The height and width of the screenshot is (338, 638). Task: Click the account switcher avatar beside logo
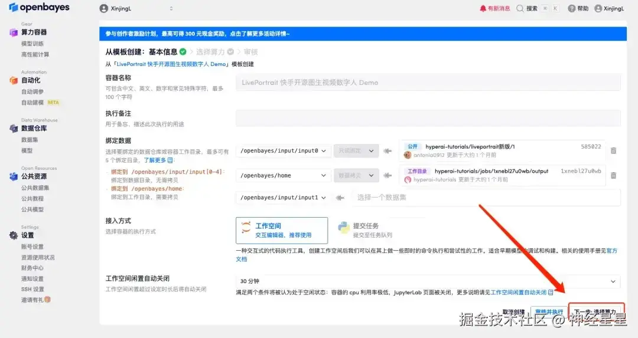tap(104, 8)
